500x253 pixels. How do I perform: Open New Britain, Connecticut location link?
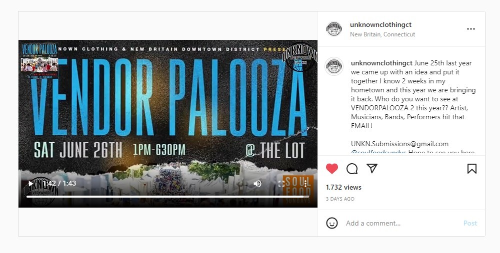tap(382, 34)
